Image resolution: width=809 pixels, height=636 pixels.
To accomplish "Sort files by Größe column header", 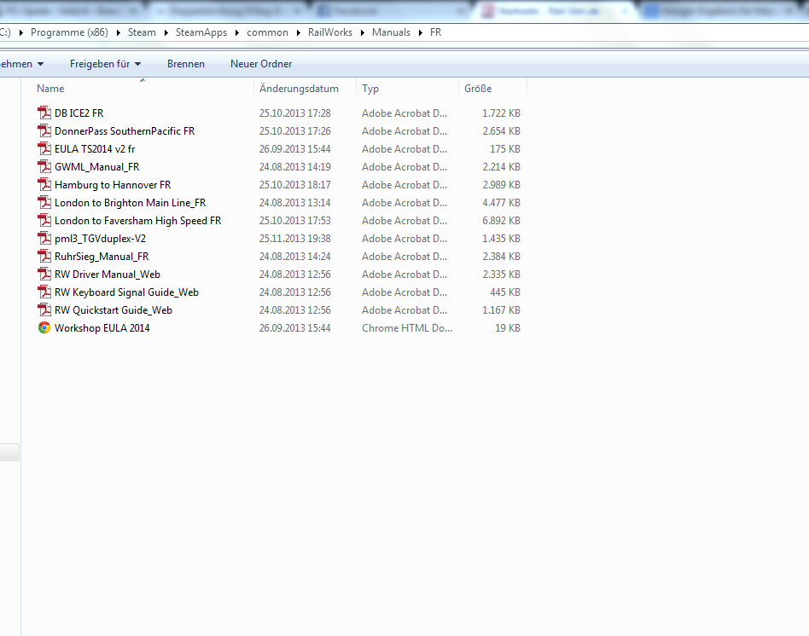I will 478,88.
